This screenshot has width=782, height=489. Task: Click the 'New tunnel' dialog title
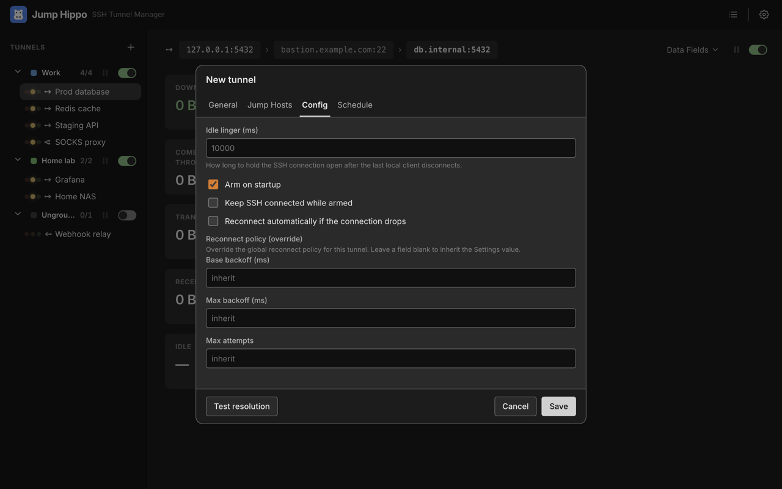pos(231,79)
